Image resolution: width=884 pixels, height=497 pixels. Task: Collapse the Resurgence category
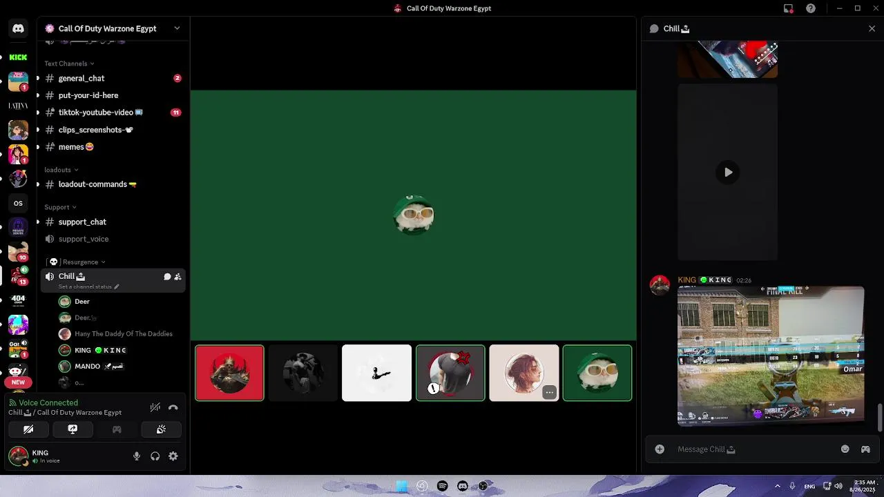coord(77,262)
